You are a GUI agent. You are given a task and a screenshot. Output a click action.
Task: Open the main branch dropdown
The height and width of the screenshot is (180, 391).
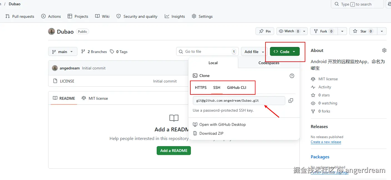[63, 52]
